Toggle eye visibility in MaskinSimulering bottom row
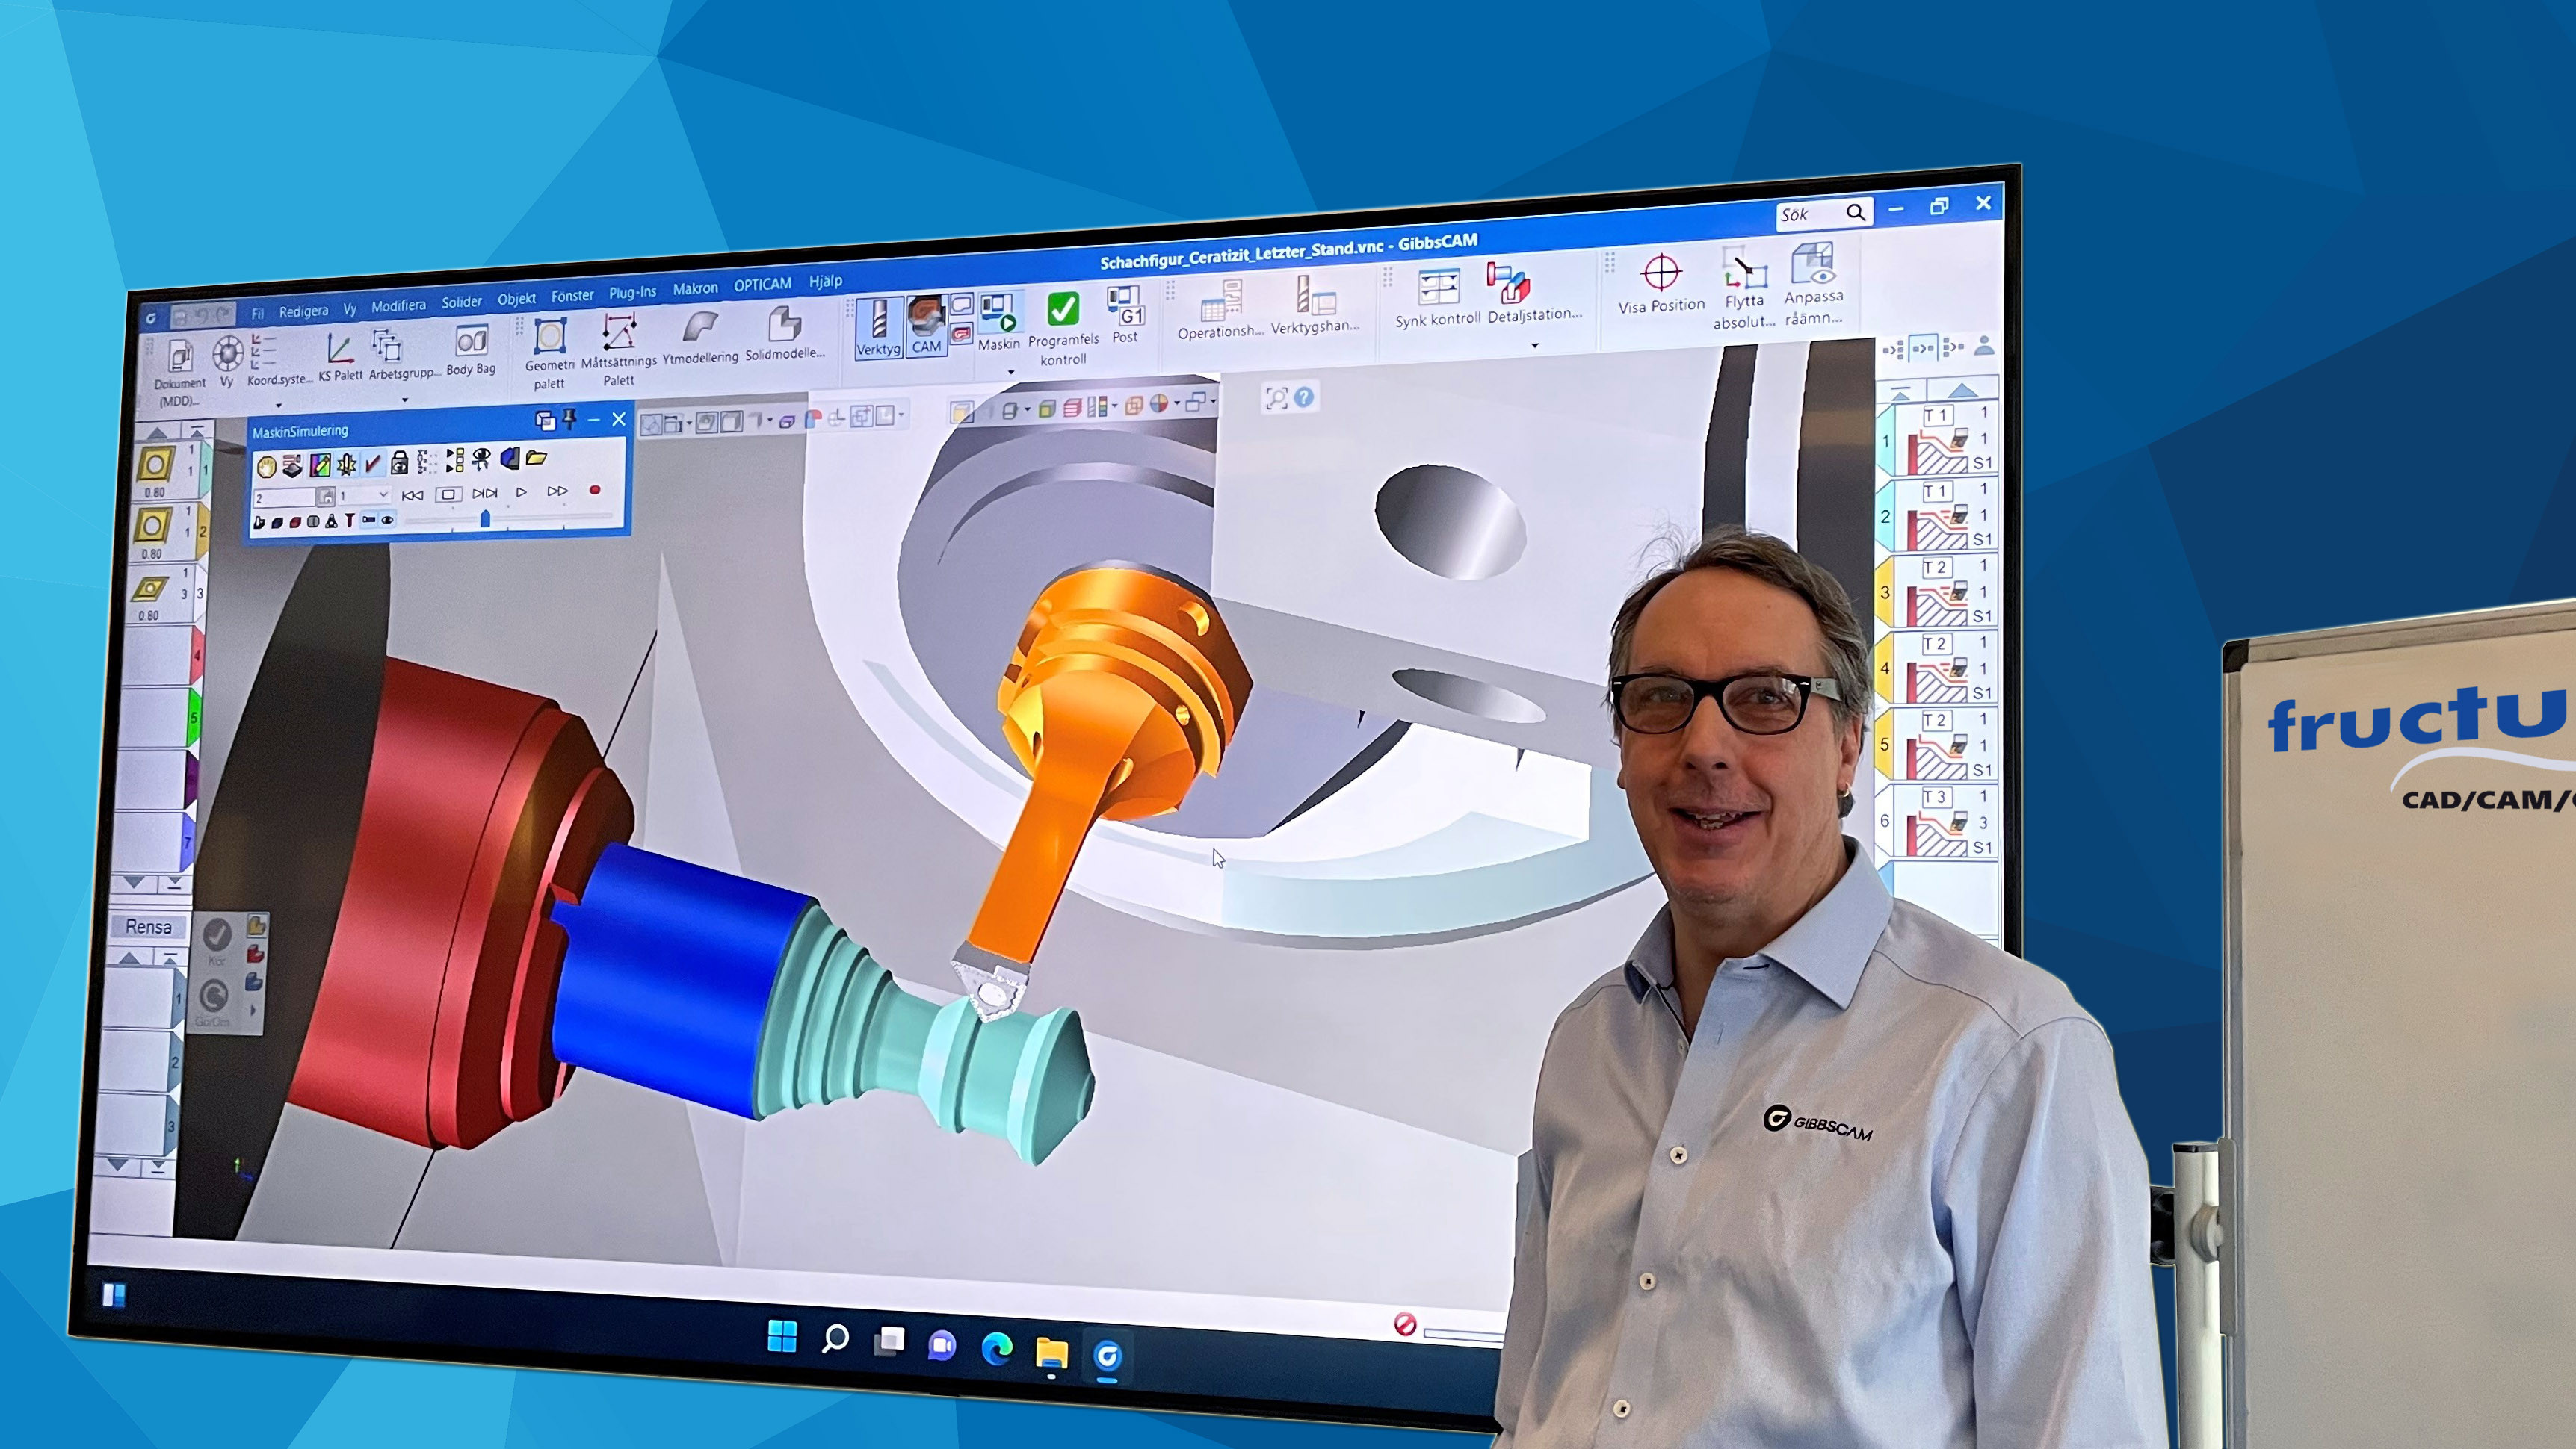This screenshot has height=1449, width=2576. (387, 520)
